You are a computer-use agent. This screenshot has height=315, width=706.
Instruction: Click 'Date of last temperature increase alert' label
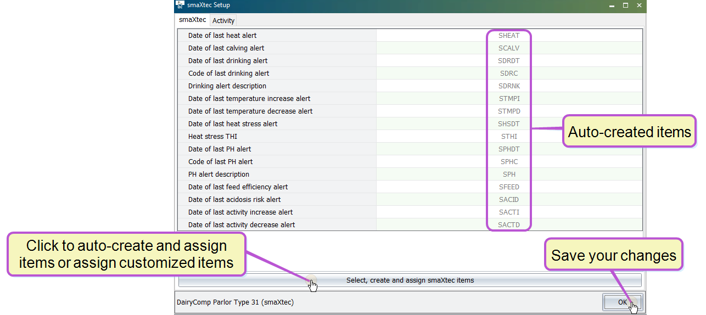pos(249,98)
